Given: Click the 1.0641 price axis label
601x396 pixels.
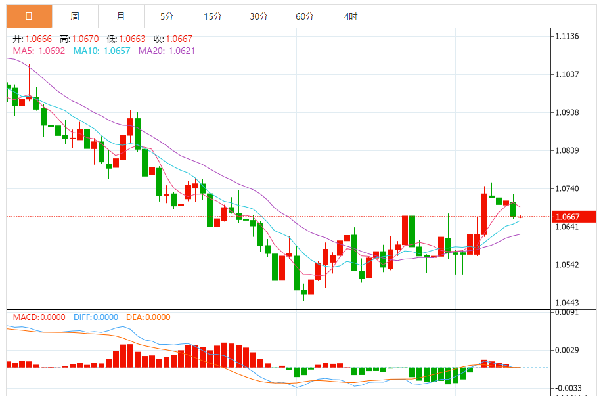Looking at the screenshot, I should coord(568,227).
